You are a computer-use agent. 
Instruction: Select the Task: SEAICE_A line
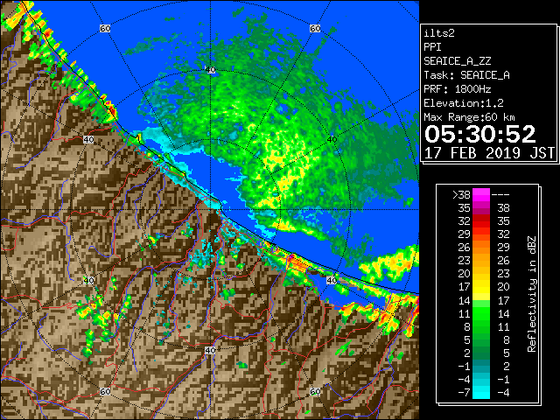[466, 75]
